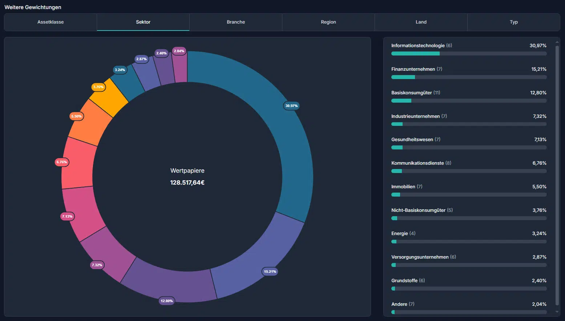The image size is (565, 321).
Task: Switch to the Assetklasse tab
Action: 51,22
